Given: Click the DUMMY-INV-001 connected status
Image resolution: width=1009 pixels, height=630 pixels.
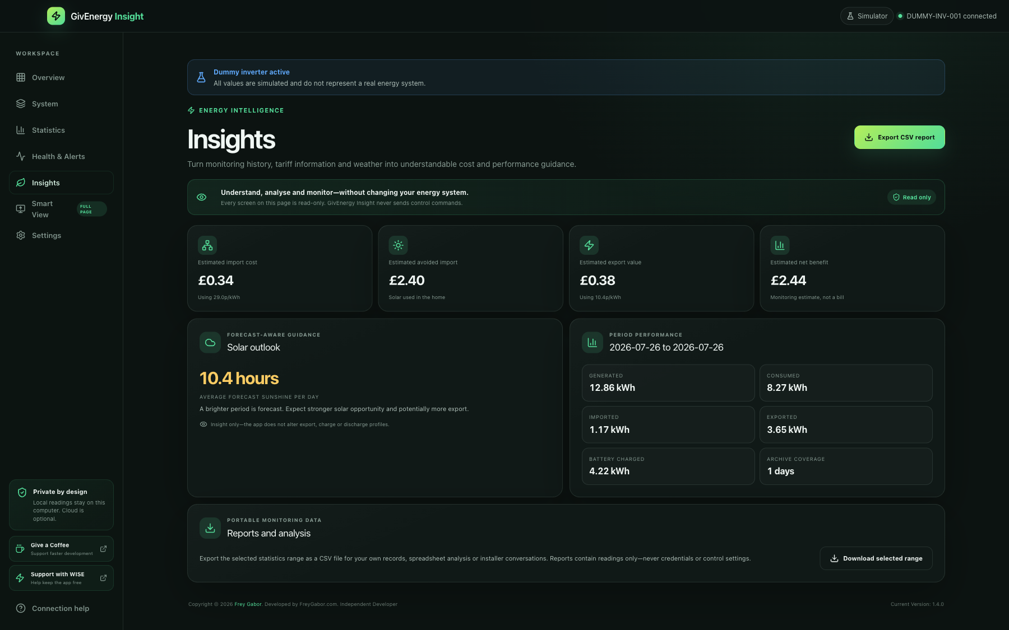Looking at the screenshot, I should (x=947, y=16).
